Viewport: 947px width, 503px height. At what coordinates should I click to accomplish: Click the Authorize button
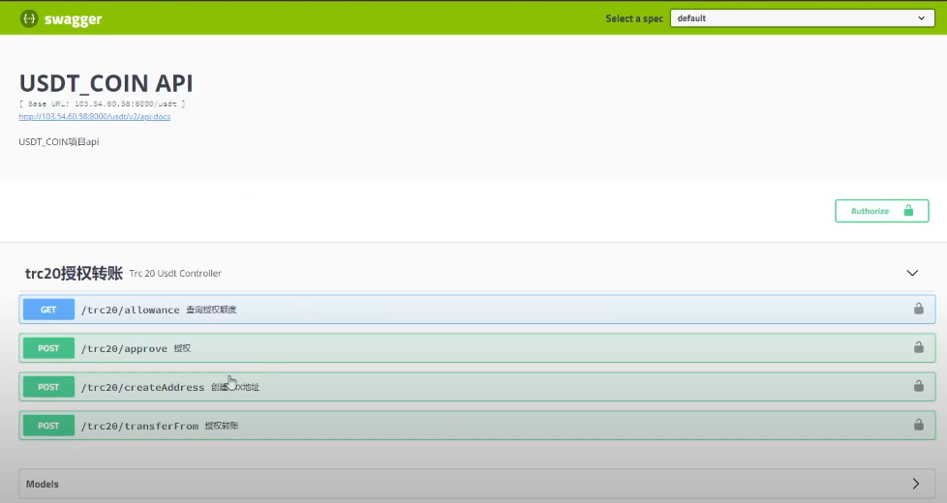coord(882,211)
